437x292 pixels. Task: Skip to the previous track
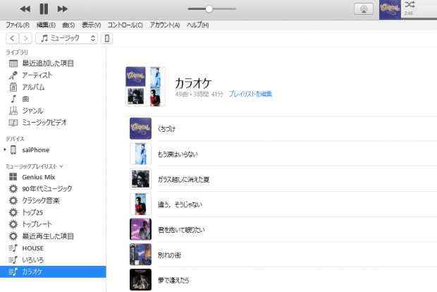coord(25,8)
